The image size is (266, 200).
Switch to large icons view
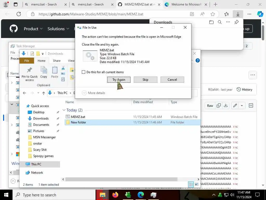(197, 184)
